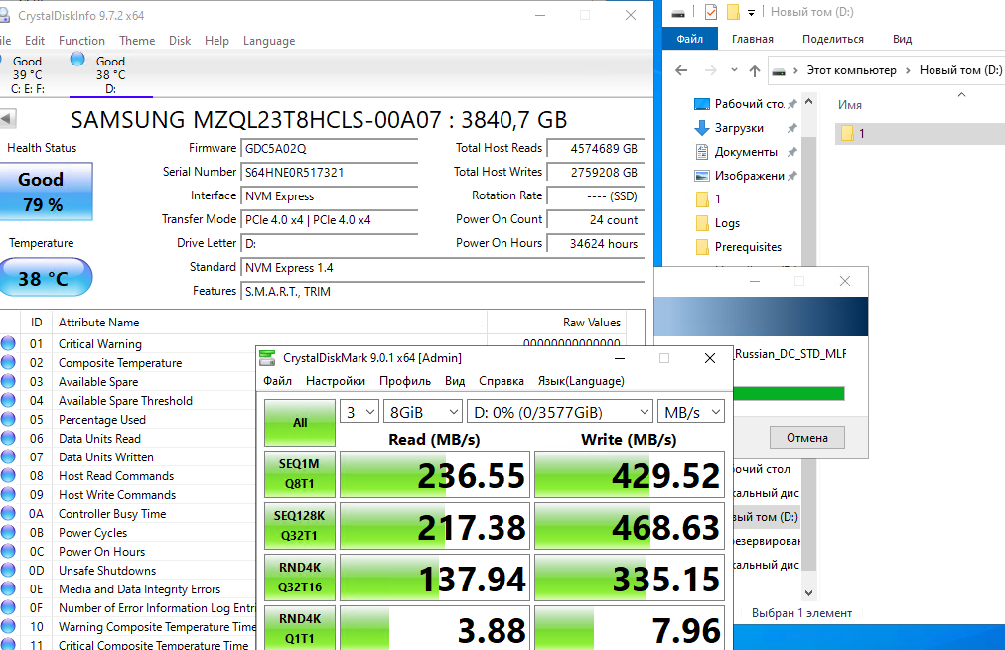1005x650 pixels.
Task: Open the Профиль menu in CrystalDiskMark
Action: (x=405, y=381)
